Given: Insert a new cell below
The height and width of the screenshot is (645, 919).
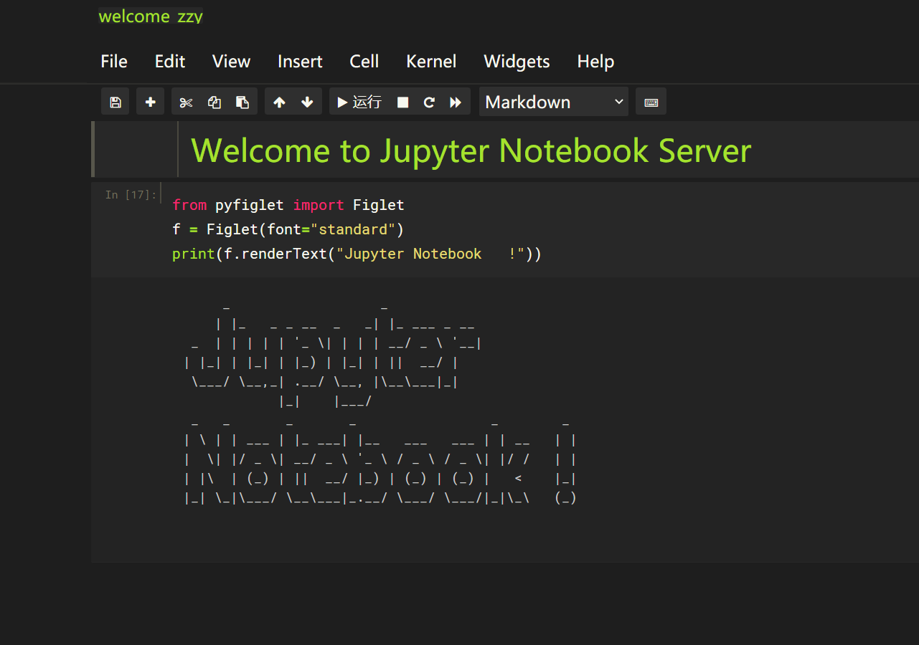Looking at the screenshot, I should 150,101.
